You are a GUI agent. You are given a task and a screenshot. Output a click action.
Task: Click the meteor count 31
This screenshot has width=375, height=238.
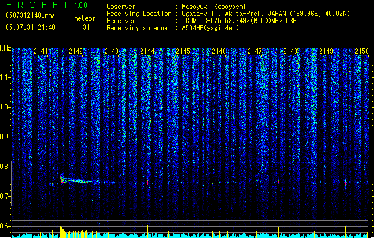tap(86, 27)
